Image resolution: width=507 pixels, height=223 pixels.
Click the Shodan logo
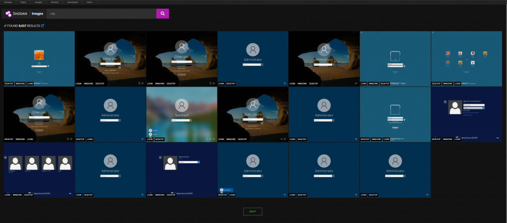17,13
